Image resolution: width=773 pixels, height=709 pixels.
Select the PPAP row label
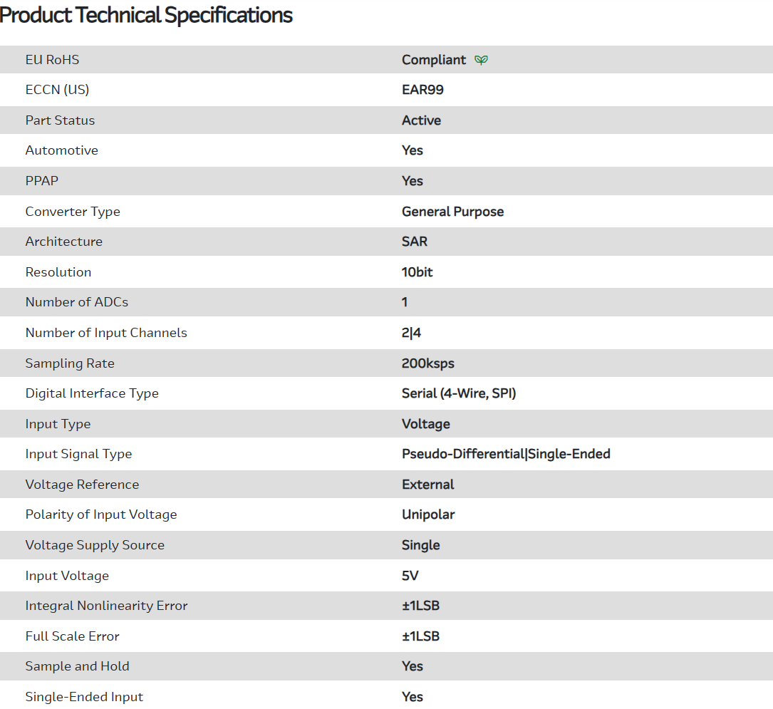41,181
